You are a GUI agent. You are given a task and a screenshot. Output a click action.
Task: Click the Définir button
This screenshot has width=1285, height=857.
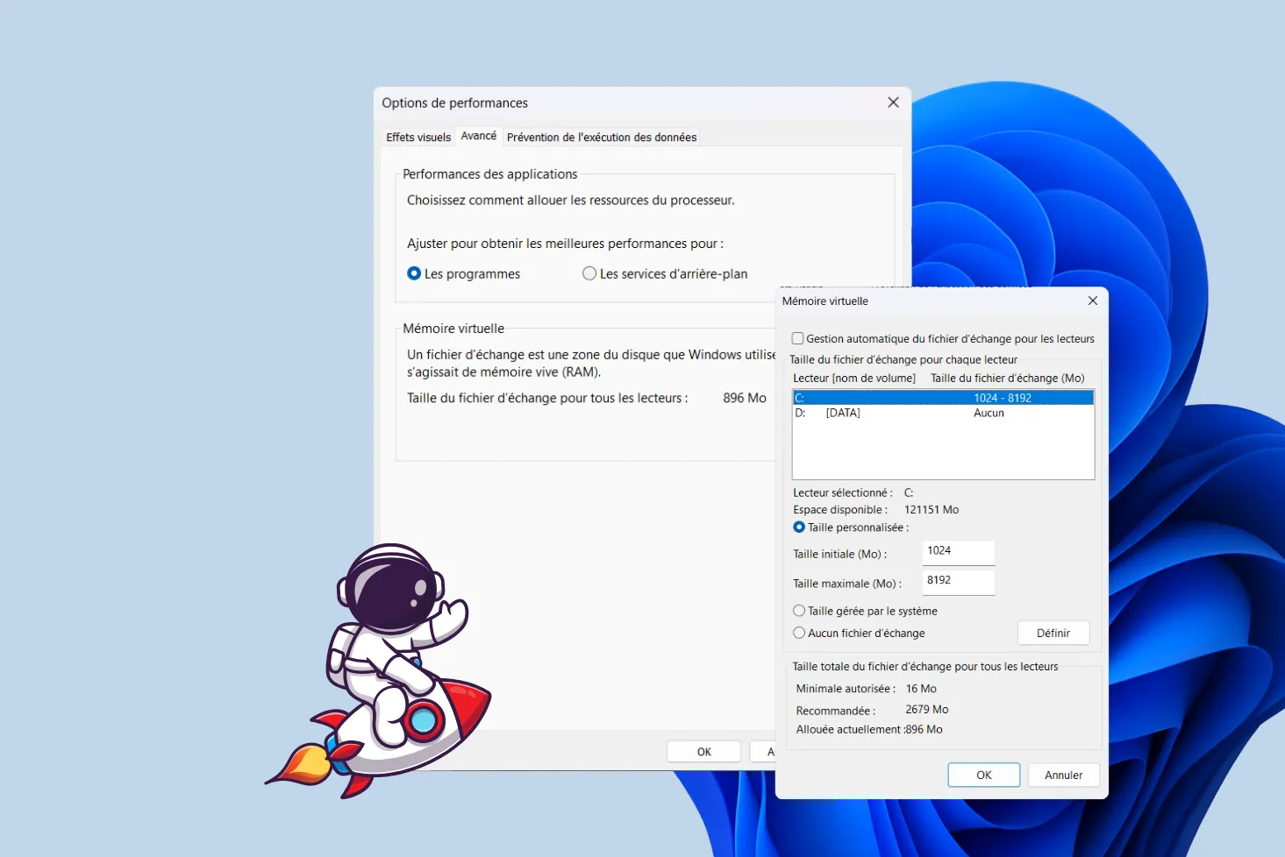point(1053,633)
